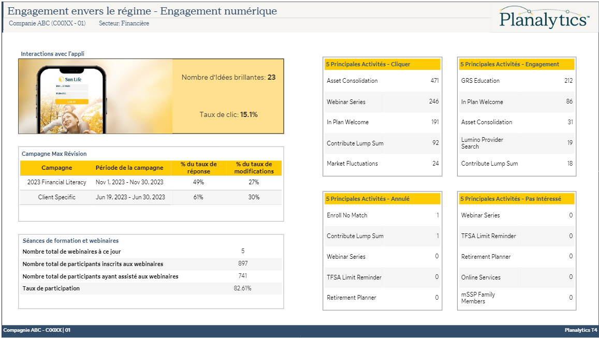Click the % du taux de réponse header

tap(199, 168)
